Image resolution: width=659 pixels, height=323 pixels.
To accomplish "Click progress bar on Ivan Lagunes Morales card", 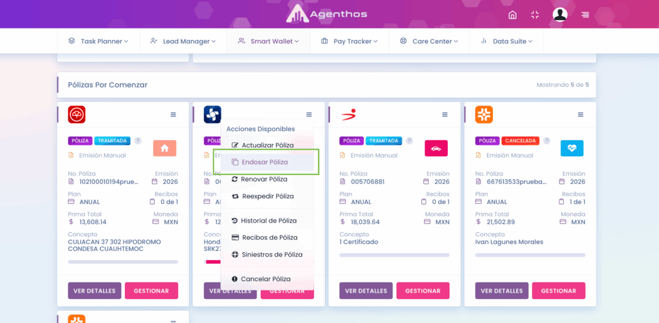I will (530, 255).
